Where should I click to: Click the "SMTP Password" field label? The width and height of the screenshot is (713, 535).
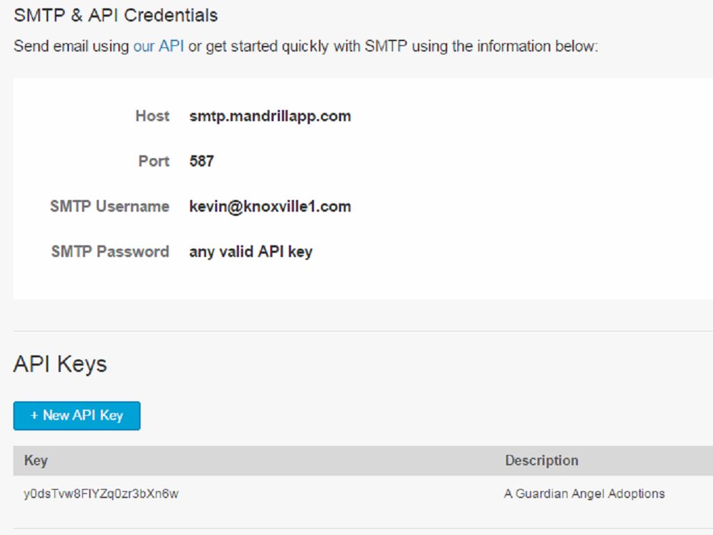click(x=110, y=252)
